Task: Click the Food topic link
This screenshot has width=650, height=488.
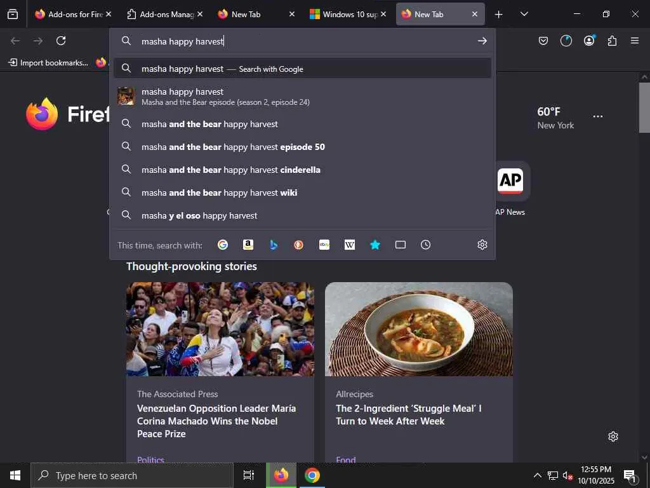Action: click(346, 459)
